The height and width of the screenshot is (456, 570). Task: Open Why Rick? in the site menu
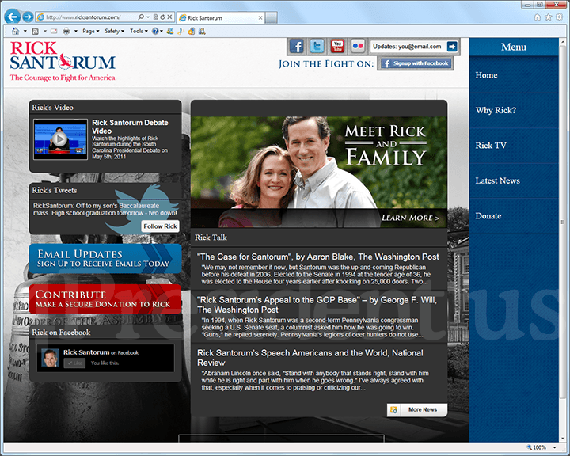click(x=514, y=110)
